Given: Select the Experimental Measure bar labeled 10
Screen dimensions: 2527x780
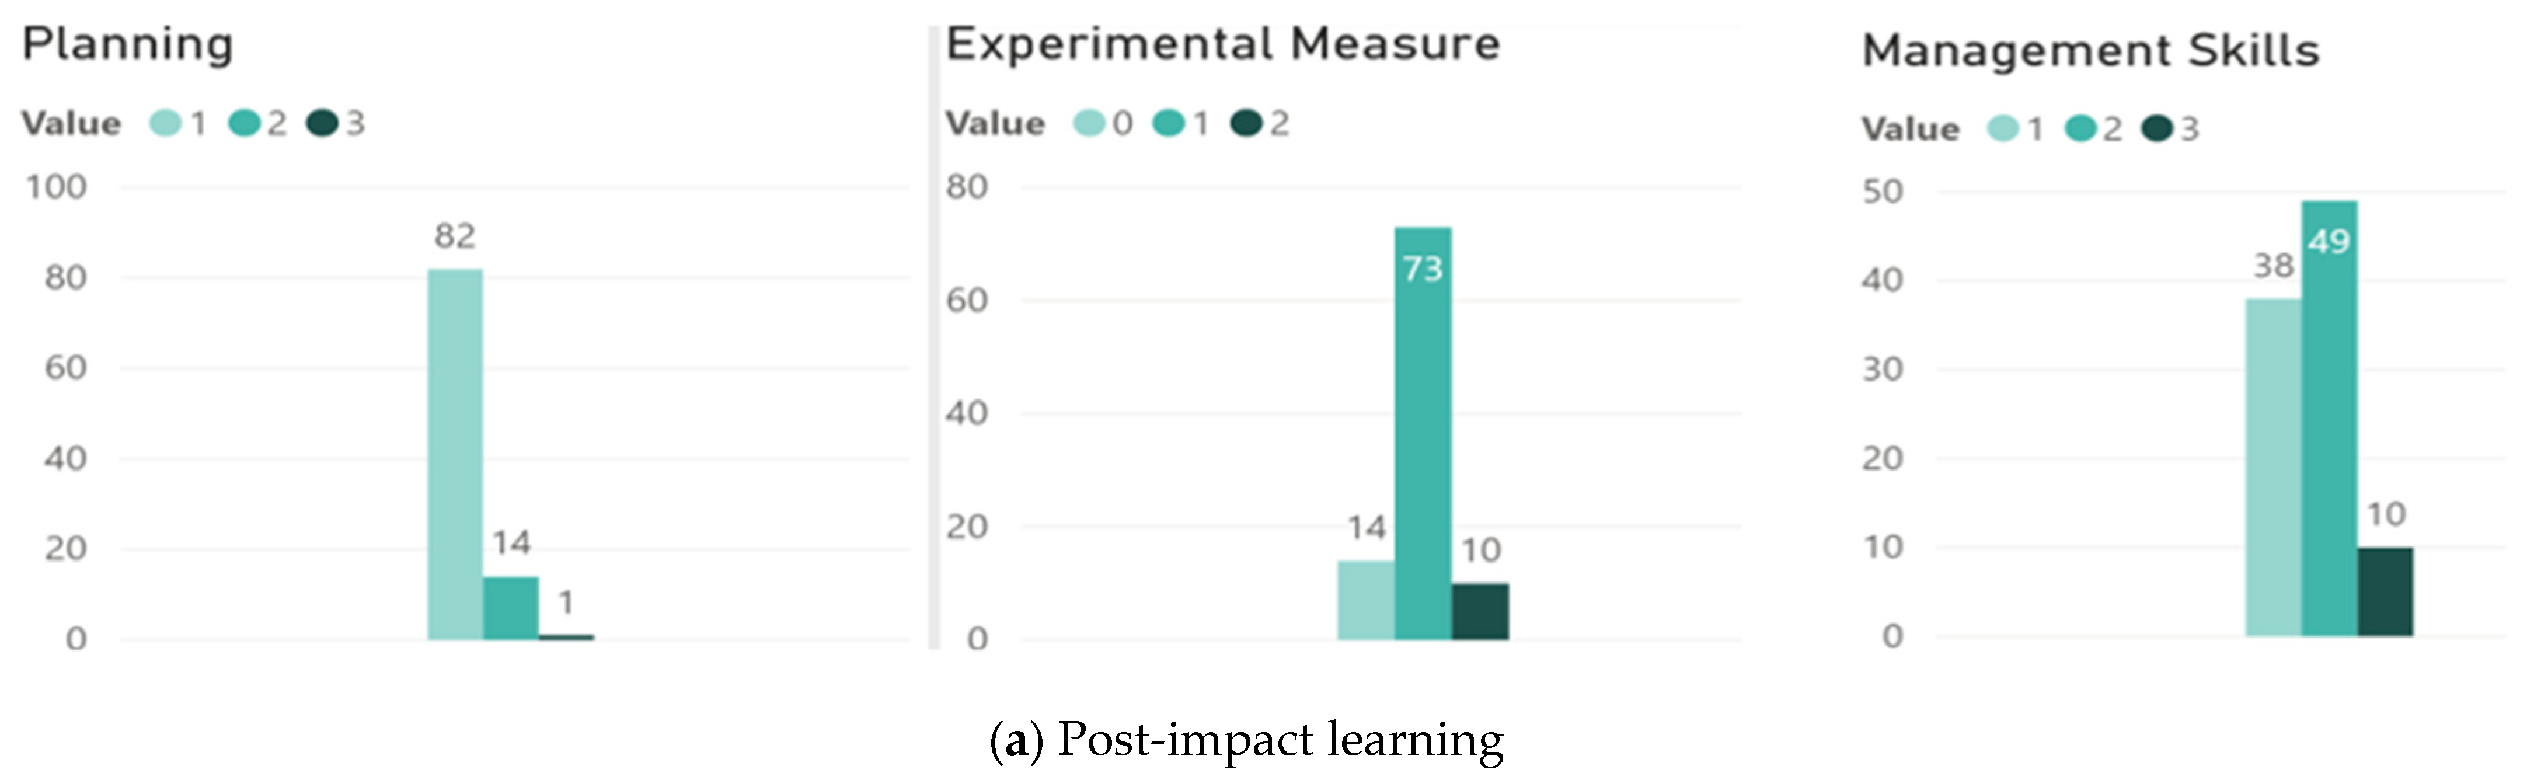Looking at the screenshot, I should coord(1480,611).
